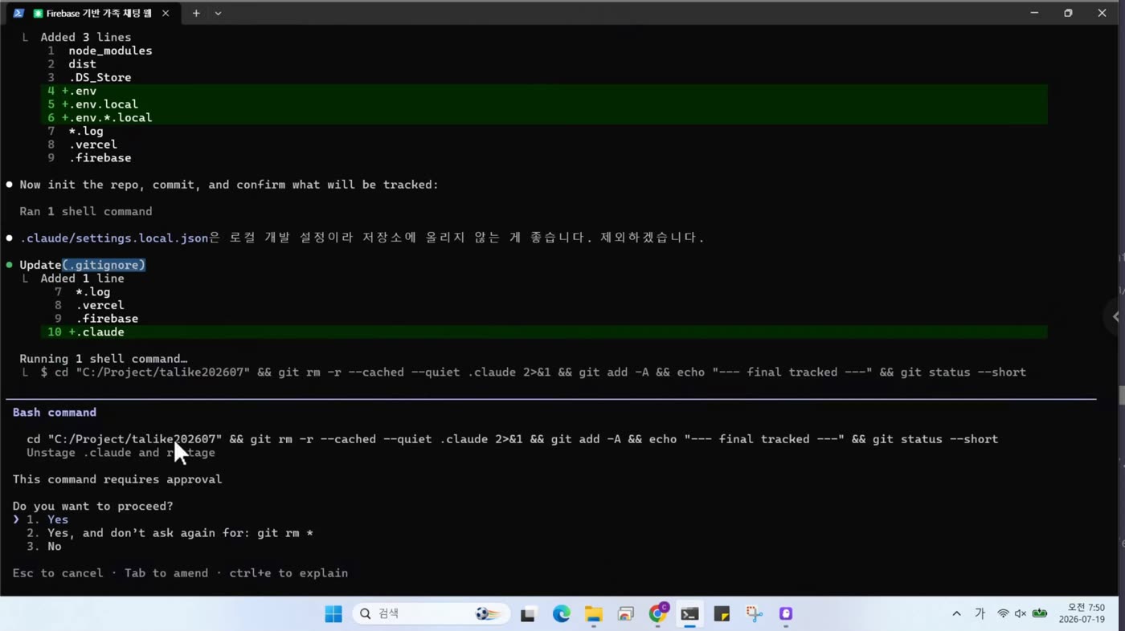
Task: Open the purple app in taskbar
Action: (x=786, y=614)
